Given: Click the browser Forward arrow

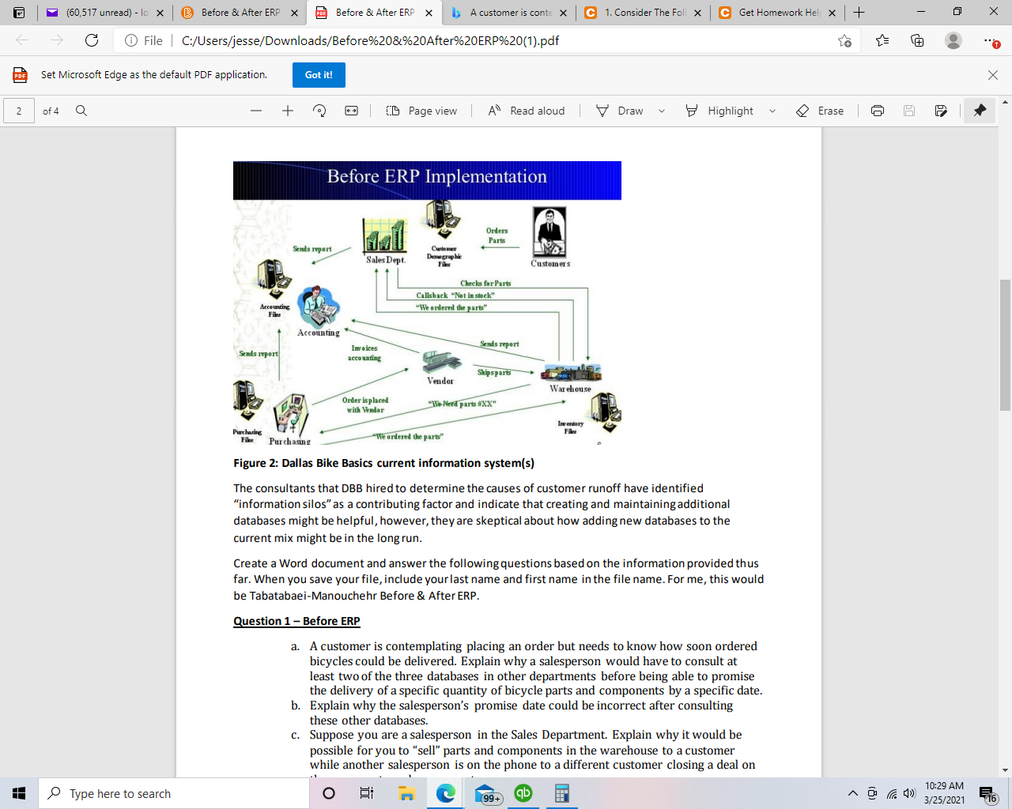Looking at the screenshot, I should [x=57, y=40].
